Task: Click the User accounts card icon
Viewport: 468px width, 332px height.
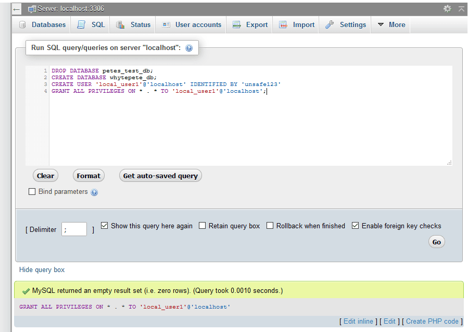Action: tap(166, 25)
